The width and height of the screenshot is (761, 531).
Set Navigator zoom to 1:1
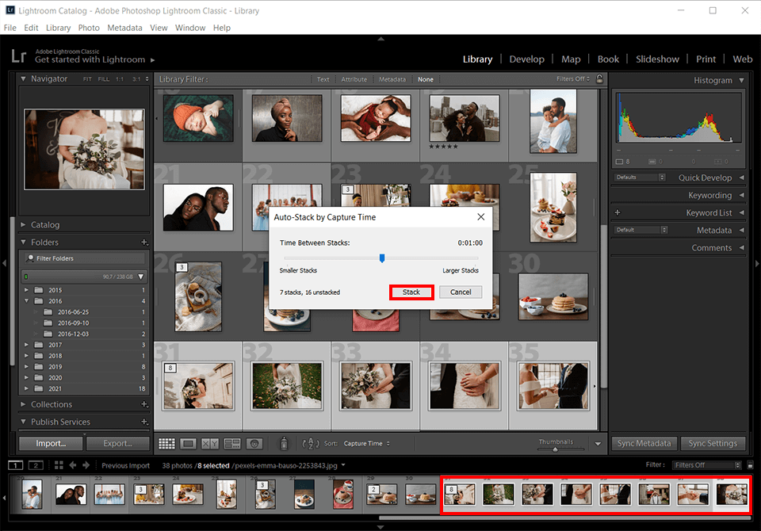120,79
